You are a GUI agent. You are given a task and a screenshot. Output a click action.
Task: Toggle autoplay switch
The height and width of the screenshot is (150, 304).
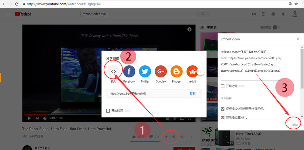pos(276,28)
